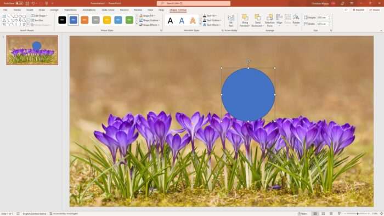Image resolution: width=384 pixels, height=216 pixels.
Task: Open the View tab
Action: (150, 10)
